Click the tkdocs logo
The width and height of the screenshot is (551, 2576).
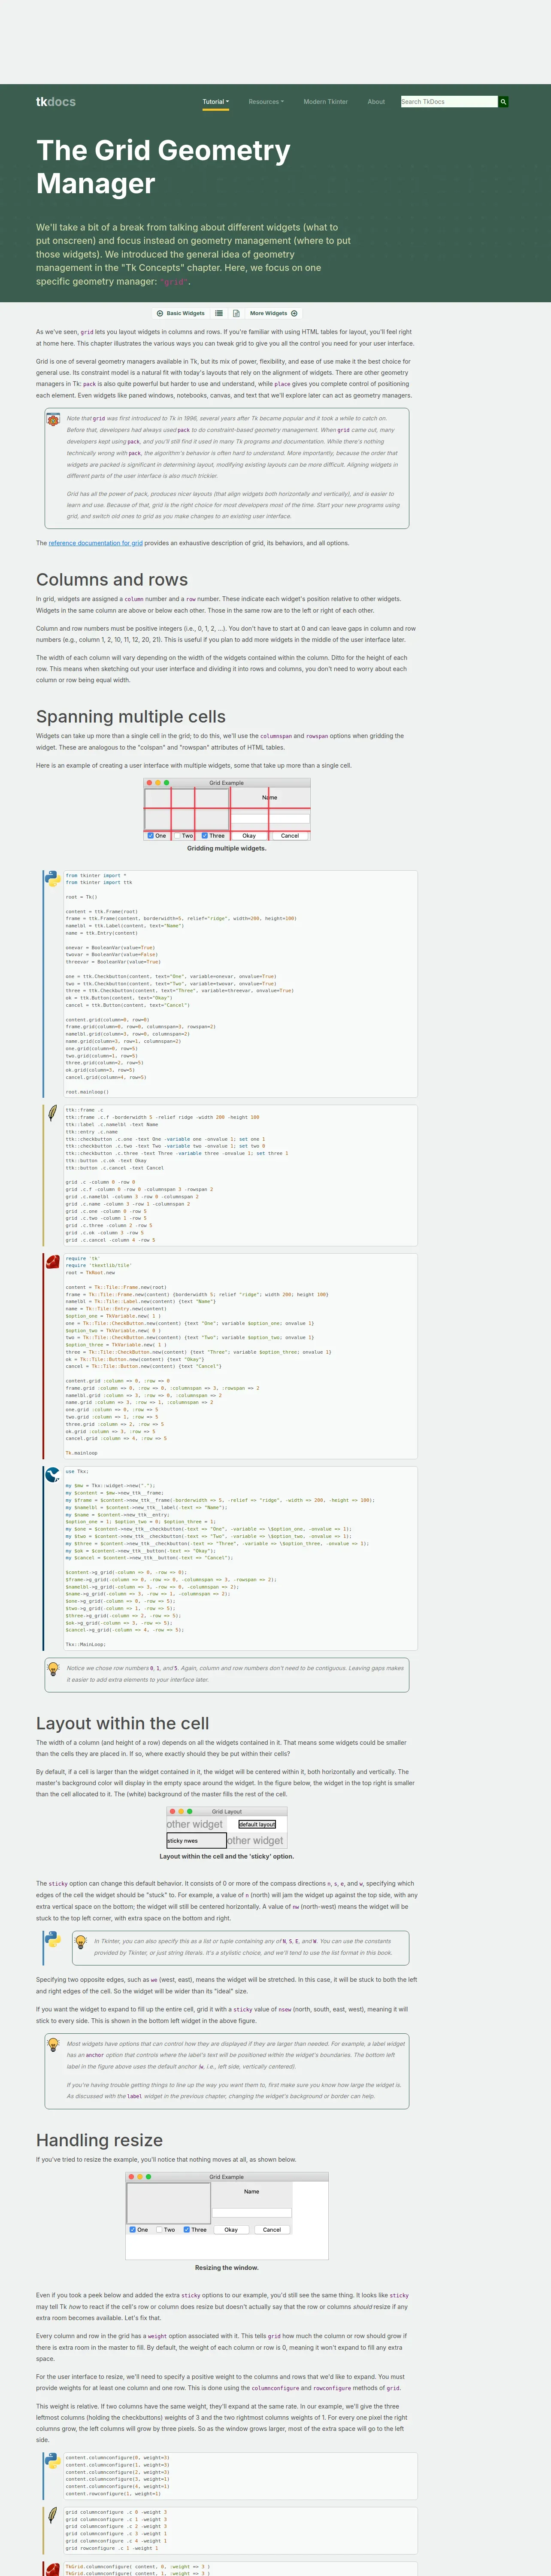[x=56, y=102]
